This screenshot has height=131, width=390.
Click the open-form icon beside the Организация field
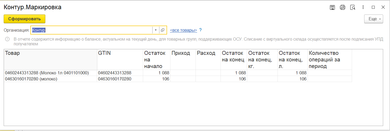[163, 30]
